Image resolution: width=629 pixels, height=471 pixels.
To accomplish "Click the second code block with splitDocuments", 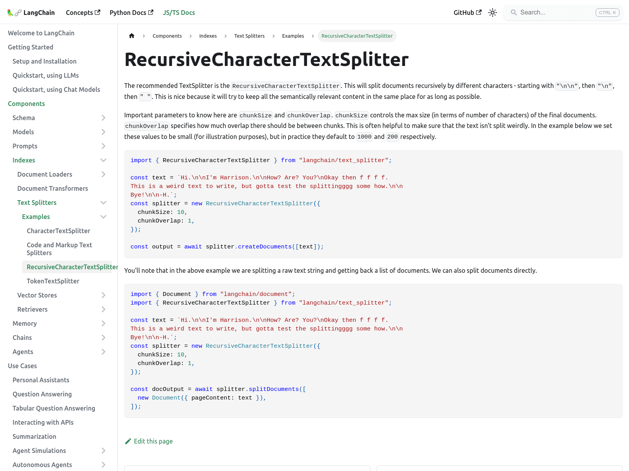I will (373, 351).
